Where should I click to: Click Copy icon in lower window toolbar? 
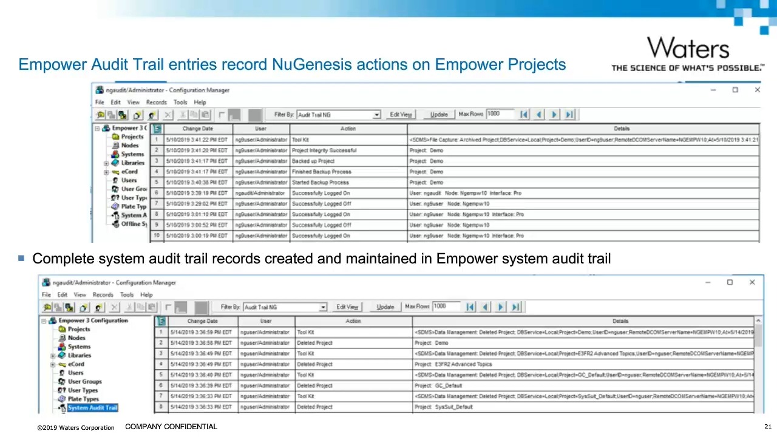[x=140, y=307]
